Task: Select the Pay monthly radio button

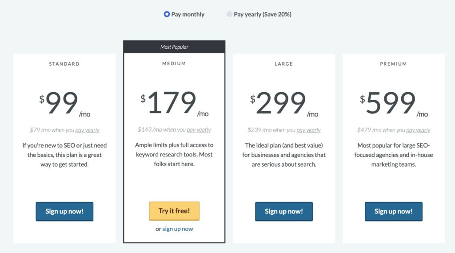Action: (167, 14)
